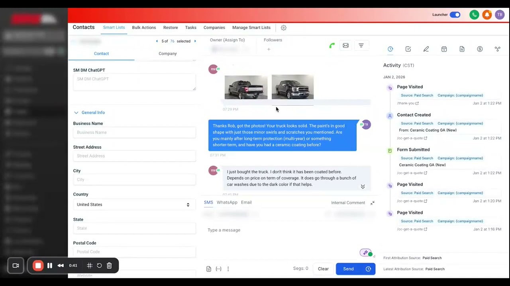Open the Tasks tab in Contacts nav

191,27
